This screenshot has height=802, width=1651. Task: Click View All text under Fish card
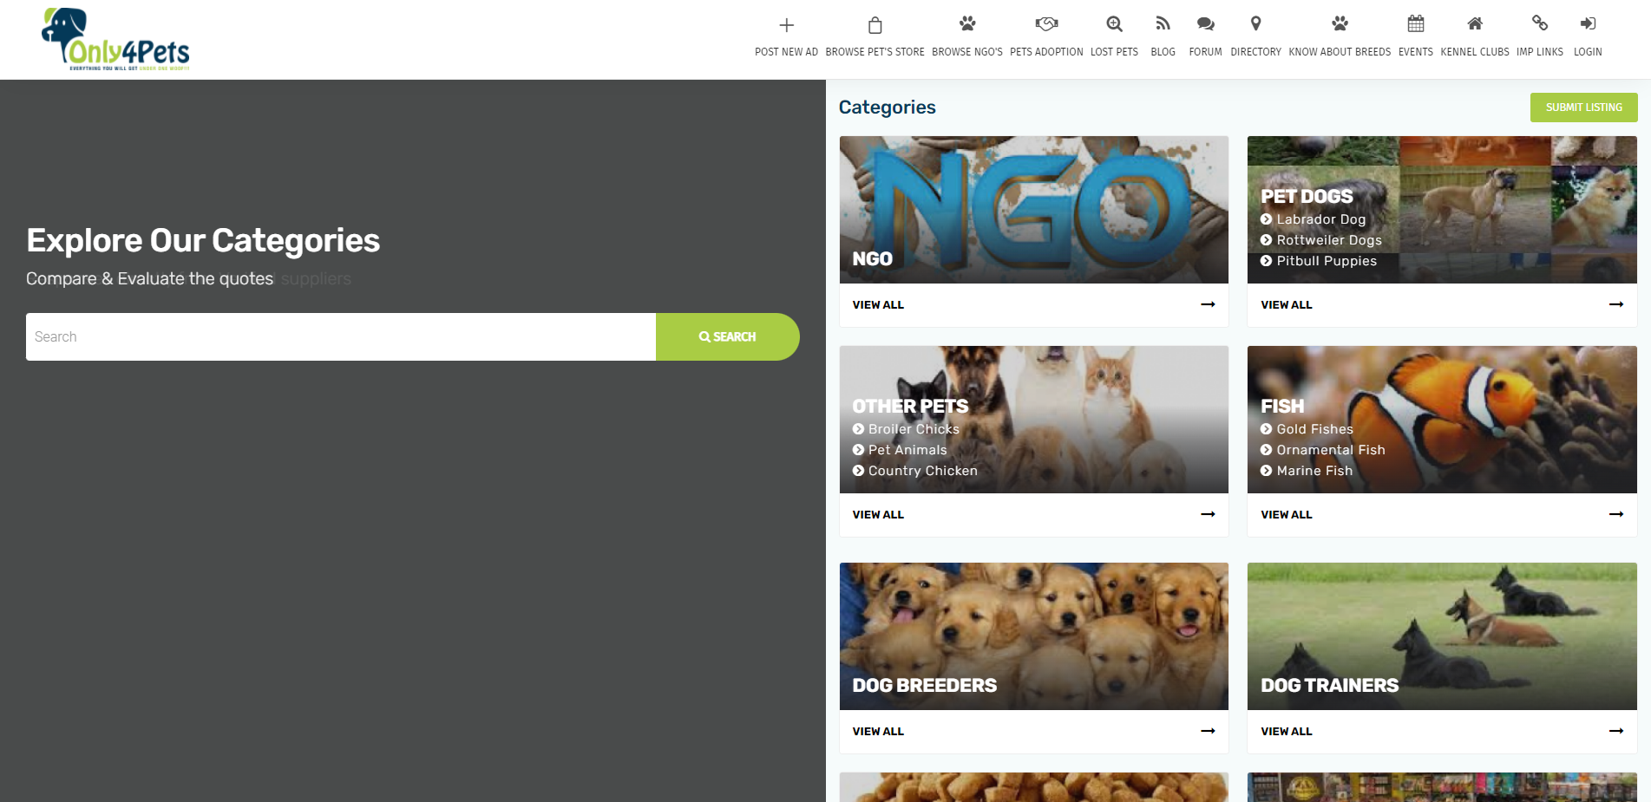1286,515
